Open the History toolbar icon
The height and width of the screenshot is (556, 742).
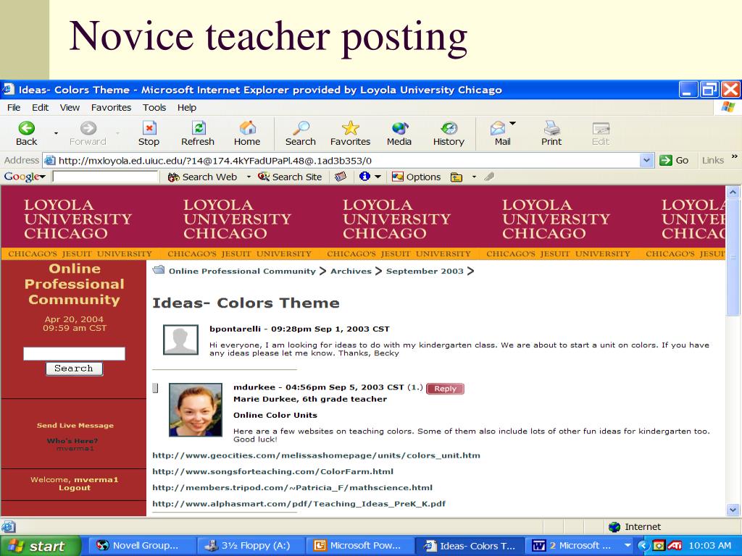(x=449, y=128)
